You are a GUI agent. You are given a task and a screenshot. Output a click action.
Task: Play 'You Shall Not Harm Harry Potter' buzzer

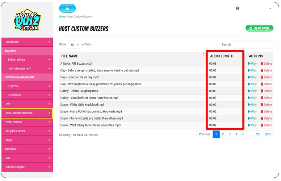[252, 98]
